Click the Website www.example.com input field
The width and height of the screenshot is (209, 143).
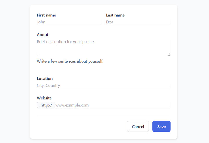point(113,105)
